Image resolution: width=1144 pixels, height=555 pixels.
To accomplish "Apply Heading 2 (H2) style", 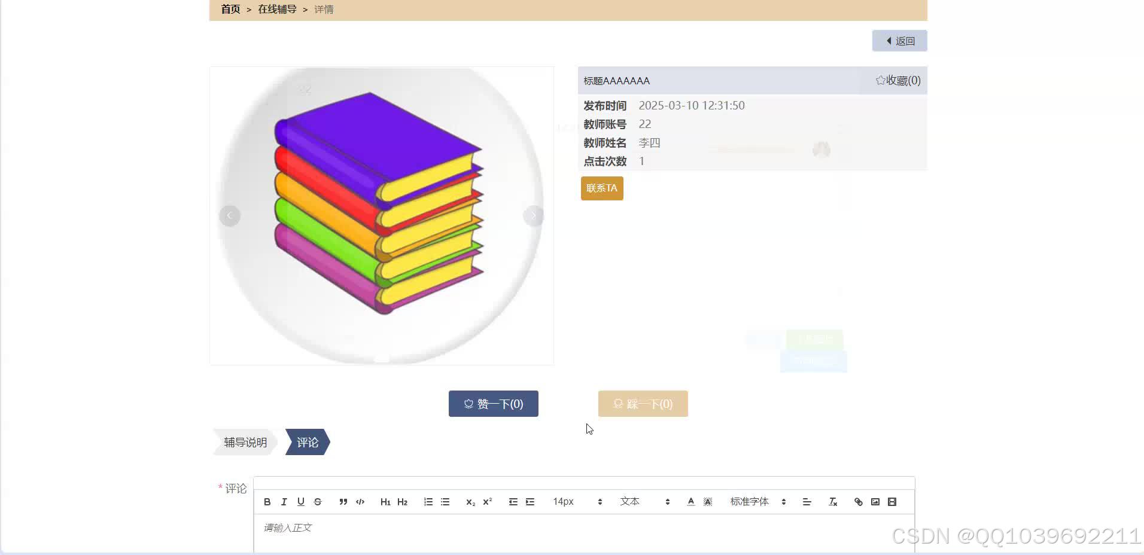I will pos(402,502).
